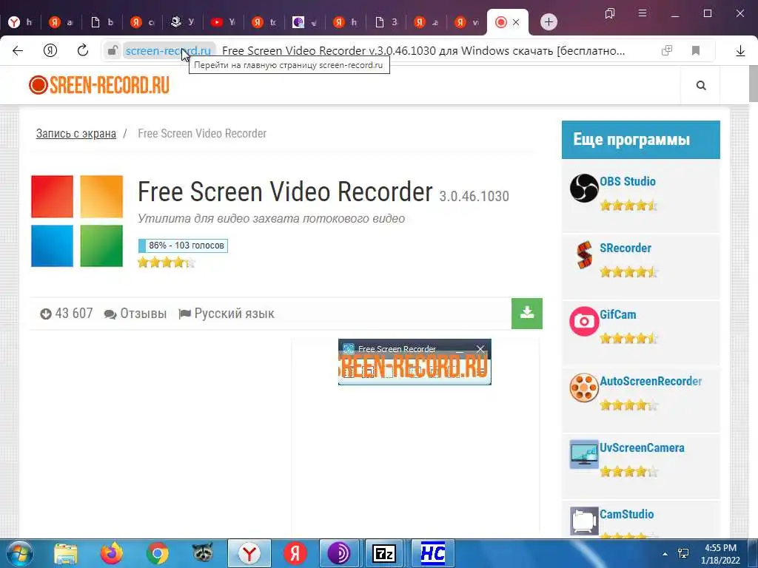The image size is (758, 568).
Task: Open the tab manager icon in title bar
Action: pos(610,13)
